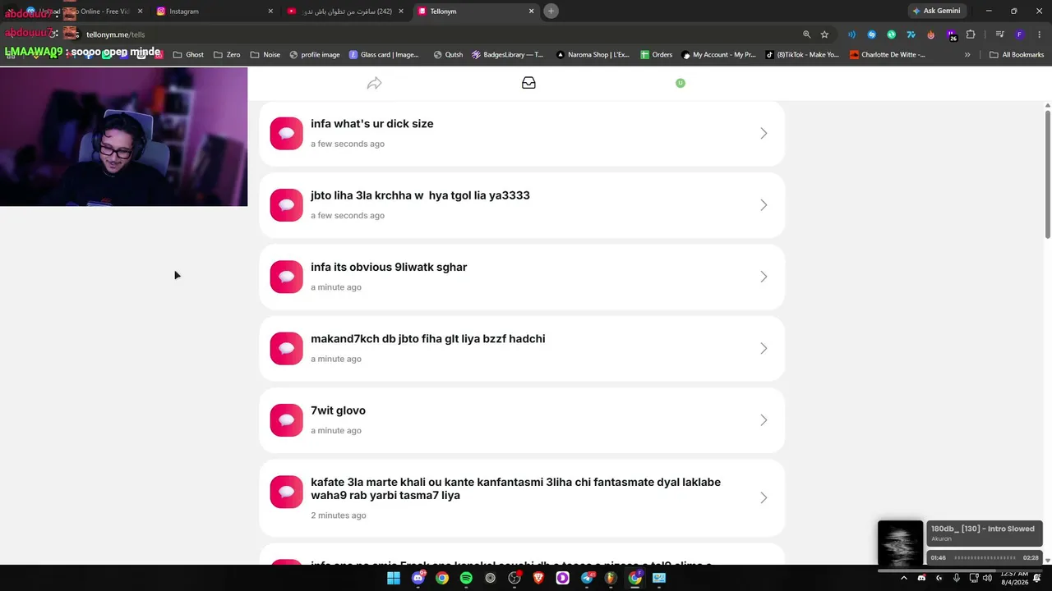Open the Windows Start menu
This screenshot has height=591, width=1052.
(394, 578)
